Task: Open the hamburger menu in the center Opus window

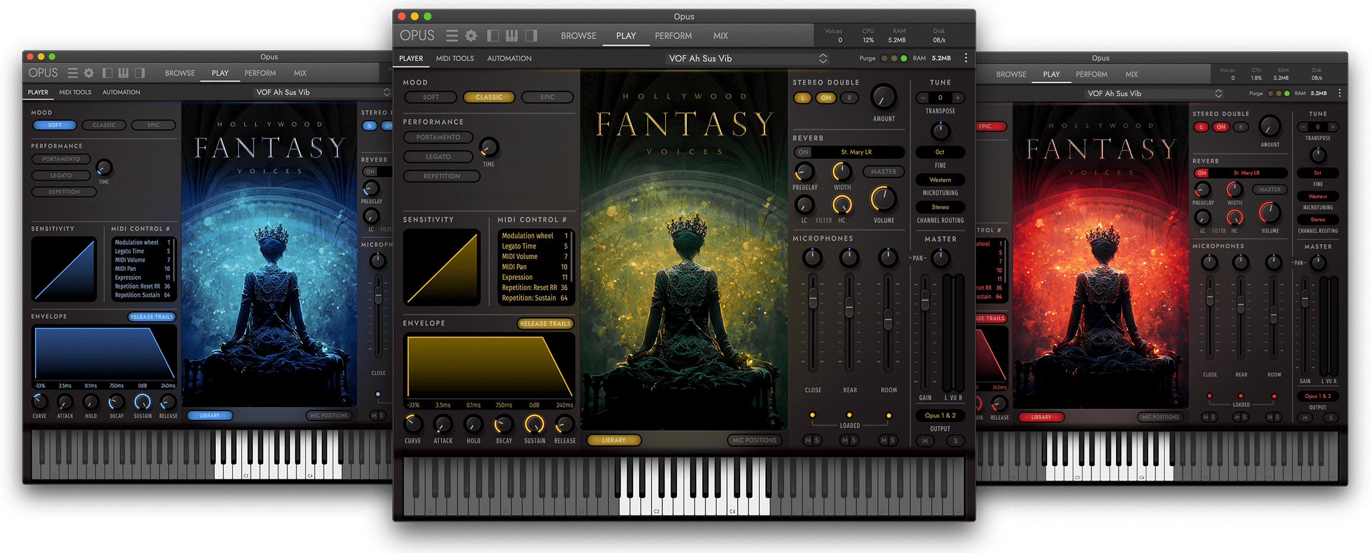Action: (x=452, y=36)
